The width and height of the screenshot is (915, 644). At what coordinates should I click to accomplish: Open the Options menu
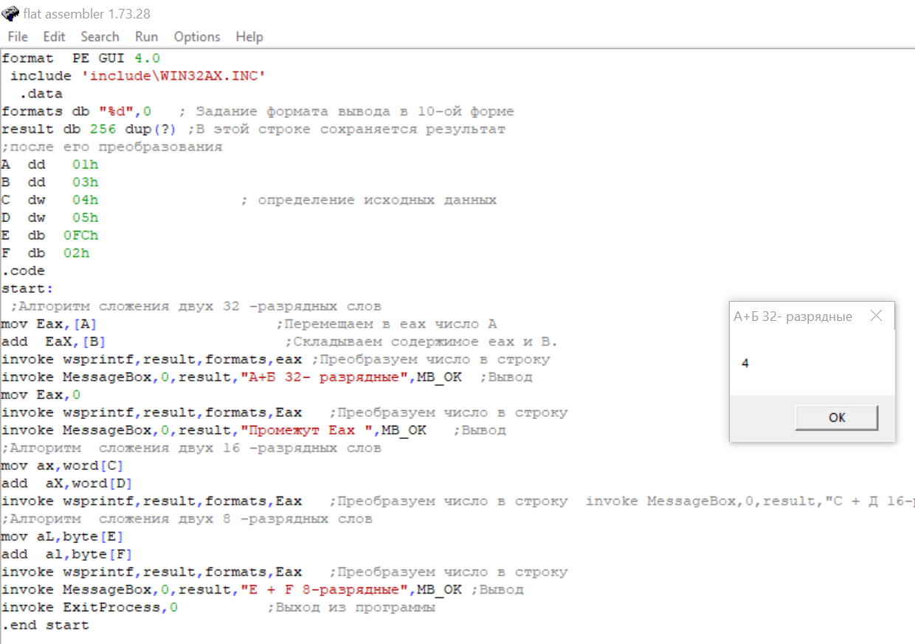click(197, 36)
